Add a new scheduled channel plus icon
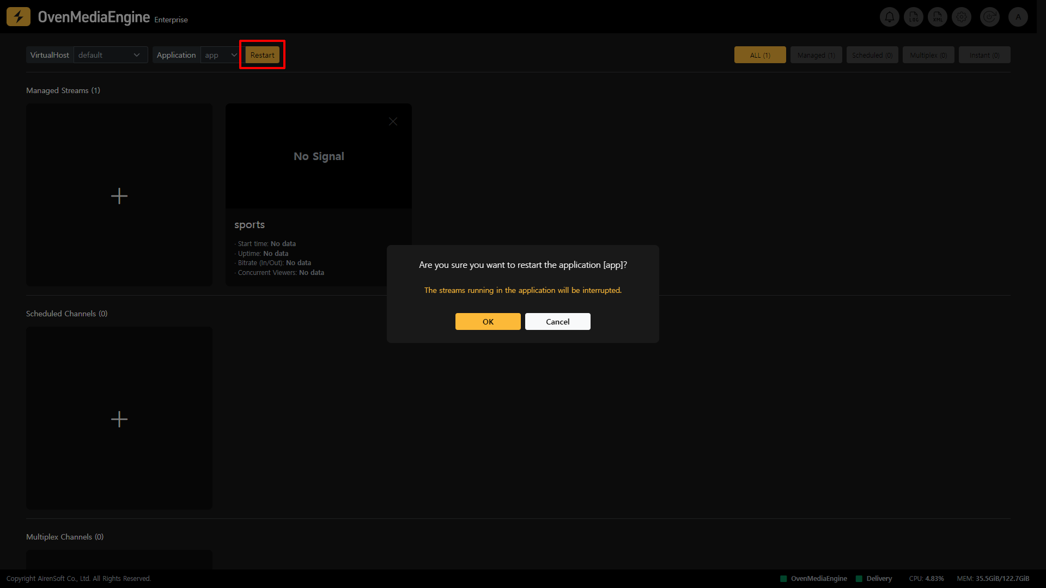 pos(119,419)
